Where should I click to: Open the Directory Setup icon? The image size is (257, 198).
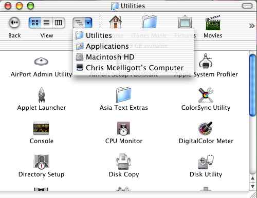click(x=41, y=162)
